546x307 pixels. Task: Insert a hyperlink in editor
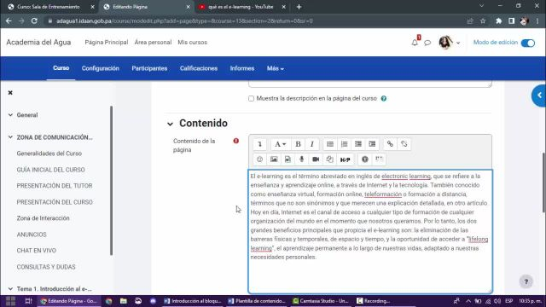pos(390,144)
